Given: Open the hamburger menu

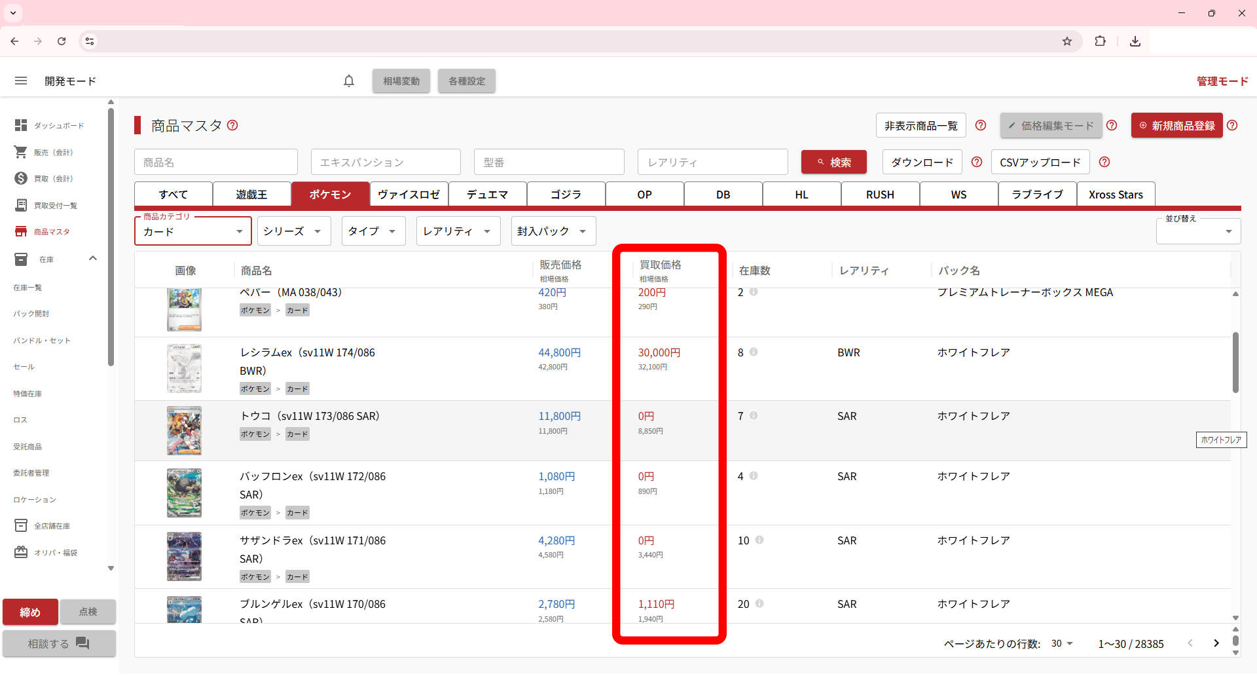Looking at the screenshot, I should (21, 81).
